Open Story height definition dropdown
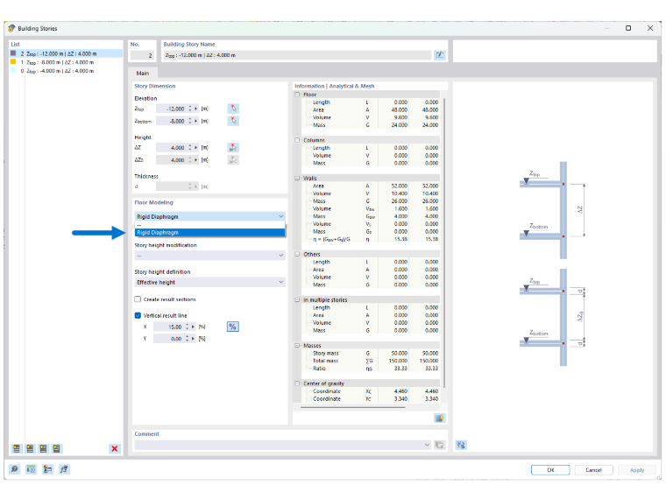 click(x=209, y=282)
